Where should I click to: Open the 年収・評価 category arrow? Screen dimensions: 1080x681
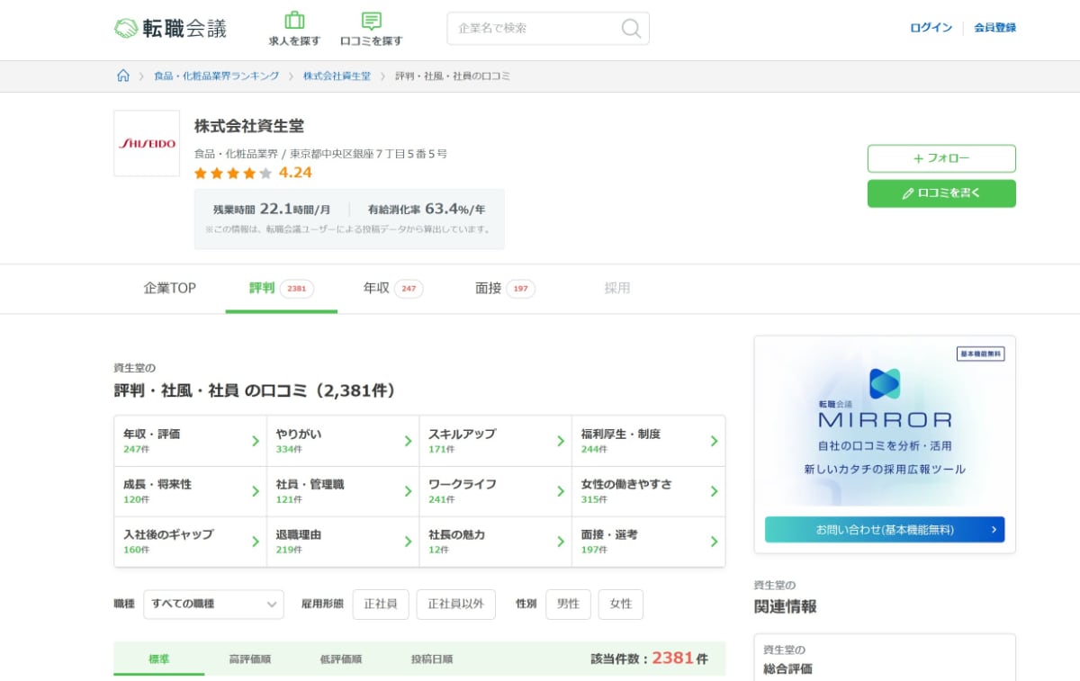tap(256, 441)
